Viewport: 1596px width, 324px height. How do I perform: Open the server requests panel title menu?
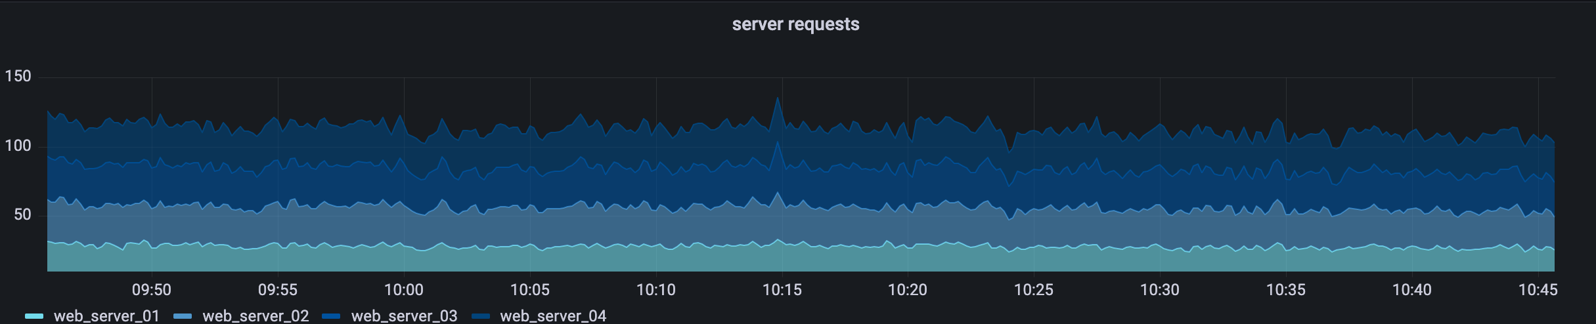coord(795,24)
